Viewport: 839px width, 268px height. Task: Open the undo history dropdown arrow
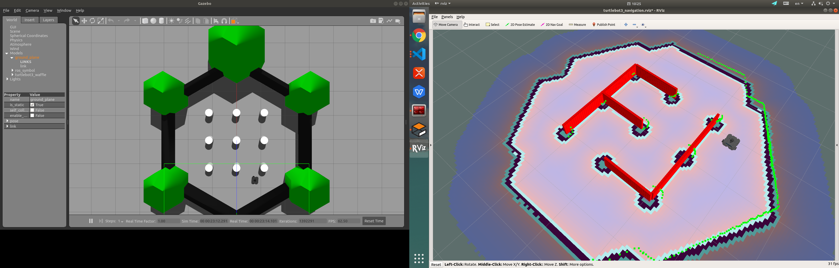pyautogui.click(x=119, y=21)
